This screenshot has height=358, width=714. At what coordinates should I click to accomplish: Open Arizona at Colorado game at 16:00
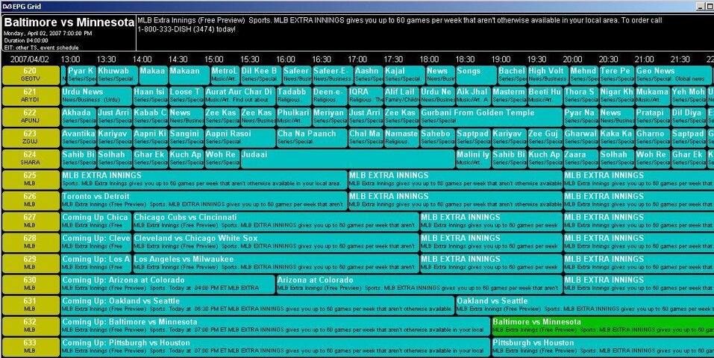point(419,285)
